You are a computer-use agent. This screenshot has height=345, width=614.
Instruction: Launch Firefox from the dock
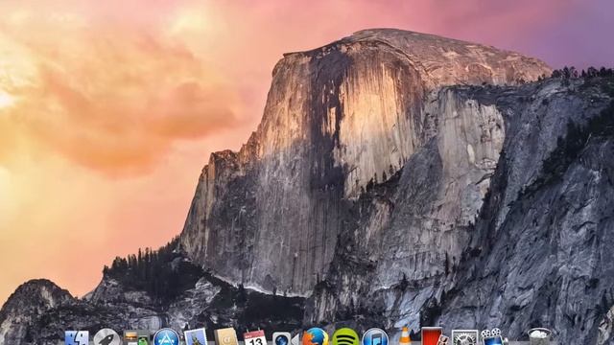click(316, 337)
